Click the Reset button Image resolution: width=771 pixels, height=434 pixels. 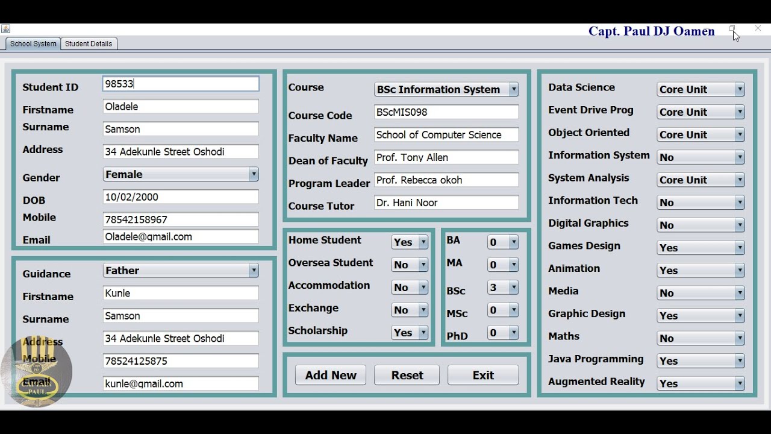tap(407, 375)
